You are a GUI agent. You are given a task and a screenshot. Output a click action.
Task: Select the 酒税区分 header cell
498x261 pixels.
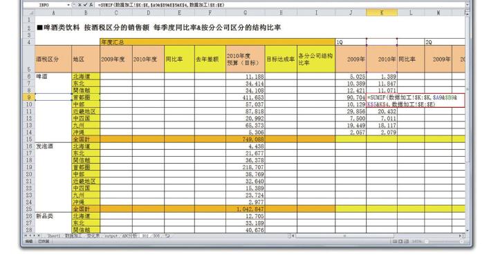click(53, 59)
